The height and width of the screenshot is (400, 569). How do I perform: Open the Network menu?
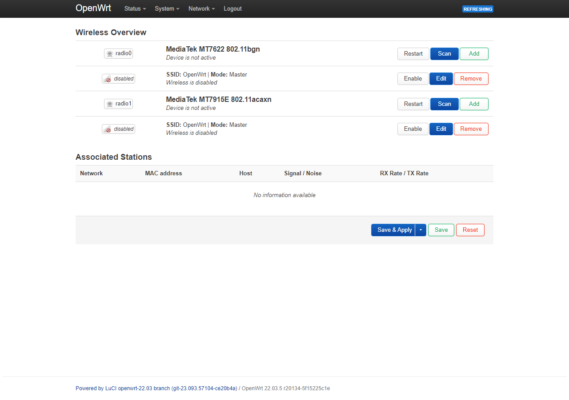click(x=202, y=8)
